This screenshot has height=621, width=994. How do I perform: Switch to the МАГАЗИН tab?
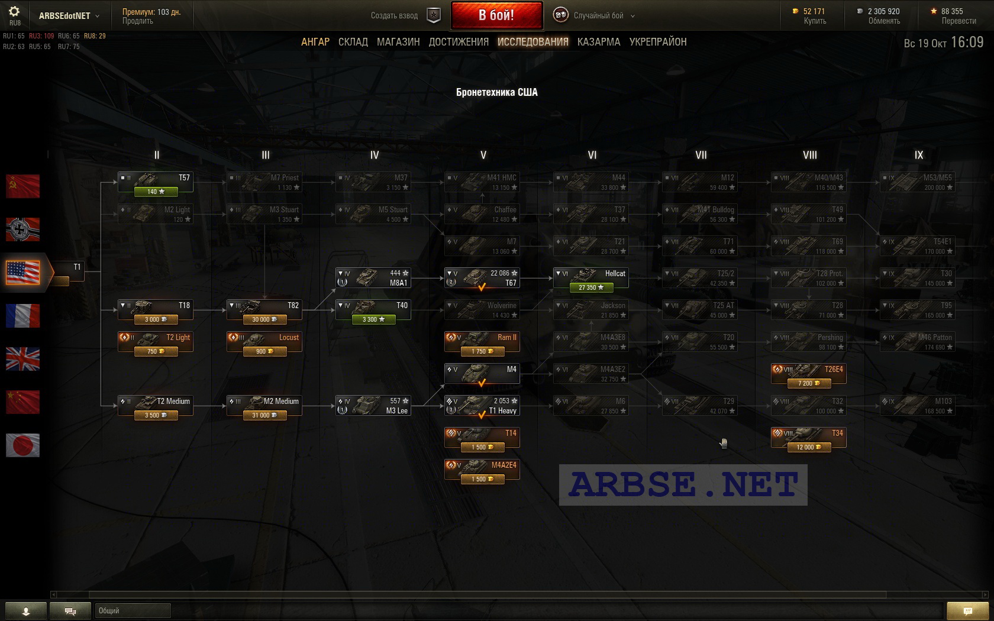pos(398,42)
